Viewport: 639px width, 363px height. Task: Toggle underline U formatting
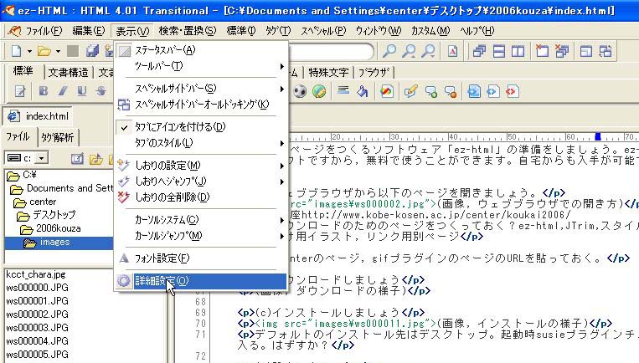(x=82, y=91)
